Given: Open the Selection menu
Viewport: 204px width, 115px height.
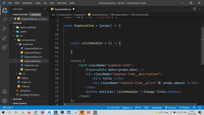Looking at the screenshot, I should [x=27, y=3].
